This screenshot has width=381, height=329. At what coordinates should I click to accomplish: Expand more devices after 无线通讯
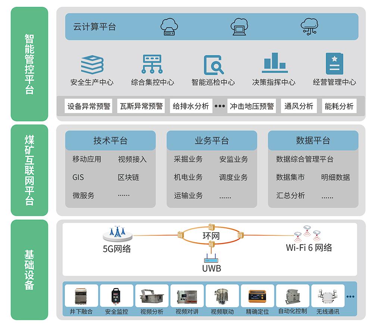(x=350, y=297)
